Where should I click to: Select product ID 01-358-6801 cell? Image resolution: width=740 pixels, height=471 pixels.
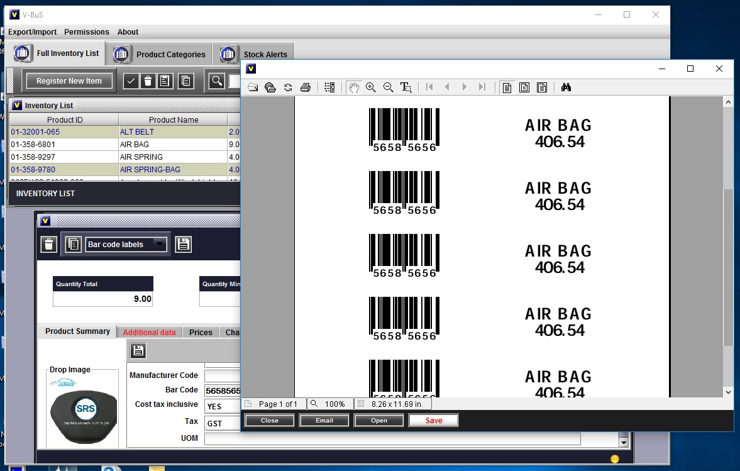pyautogui.click(x=64, y=145)
